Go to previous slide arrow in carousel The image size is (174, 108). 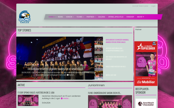coord(20,58)
